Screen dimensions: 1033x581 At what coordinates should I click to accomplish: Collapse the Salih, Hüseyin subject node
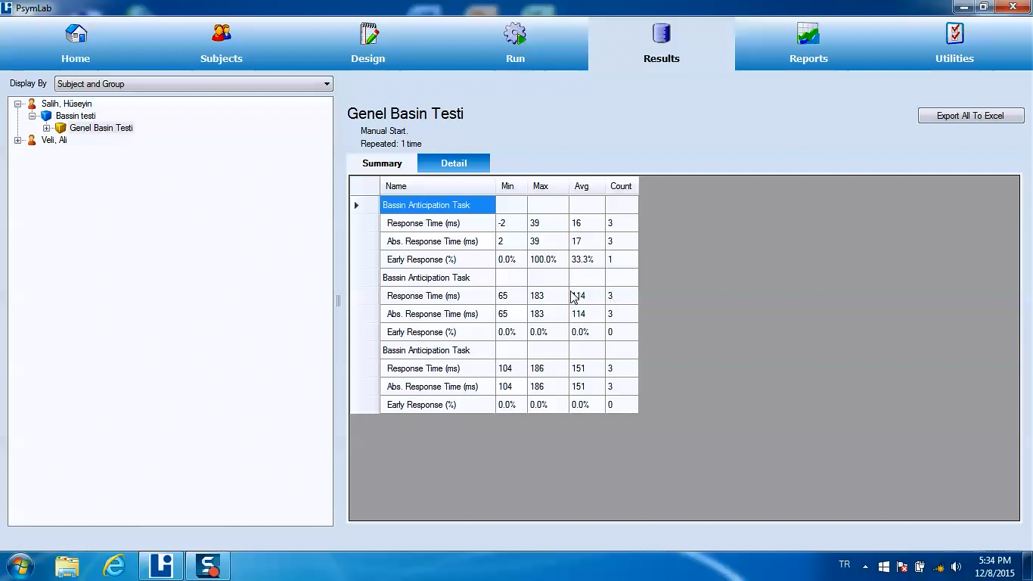coord(18,104)
